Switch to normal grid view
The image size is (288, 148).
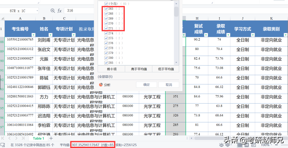[x=240, y=145]
